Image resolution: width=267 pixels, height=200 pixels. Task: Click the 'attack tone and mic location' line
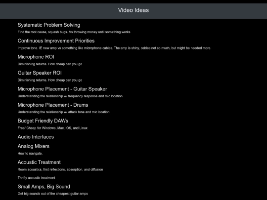coord(63,112)
